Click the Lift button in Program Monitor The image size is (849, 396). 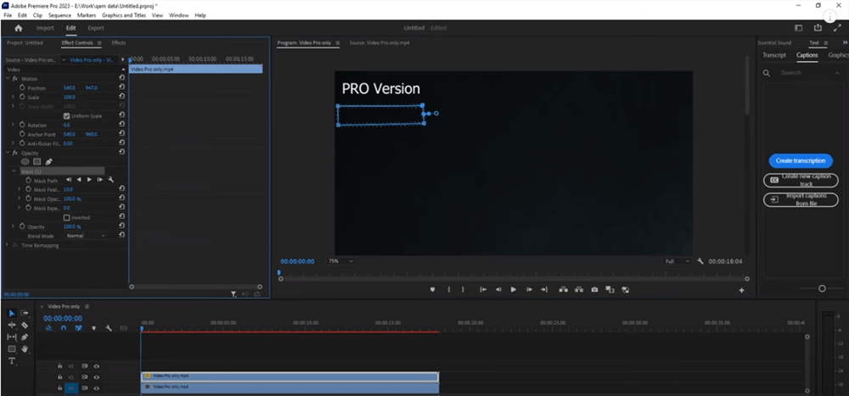pos(563,290)
